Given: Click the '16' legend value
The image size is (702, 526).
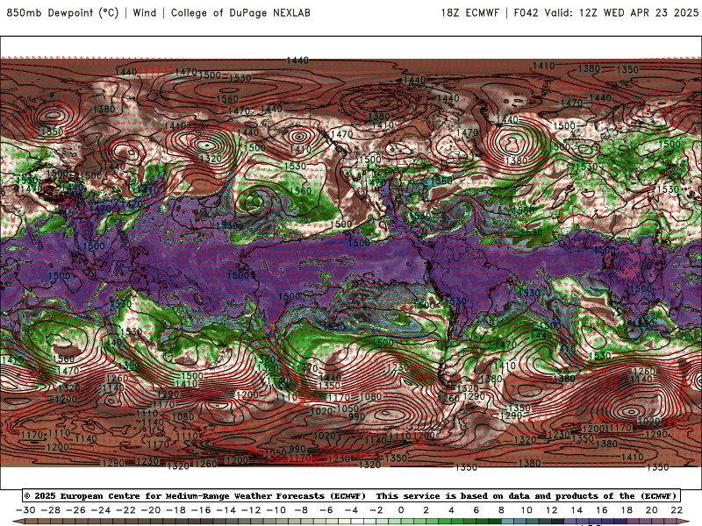Looking at the screenshot, I should point(602,510).
